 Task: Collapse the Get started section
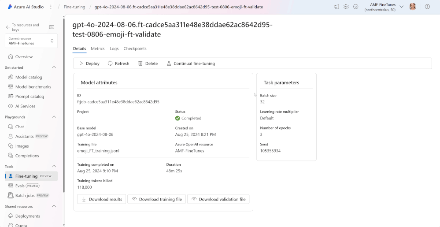54,67
